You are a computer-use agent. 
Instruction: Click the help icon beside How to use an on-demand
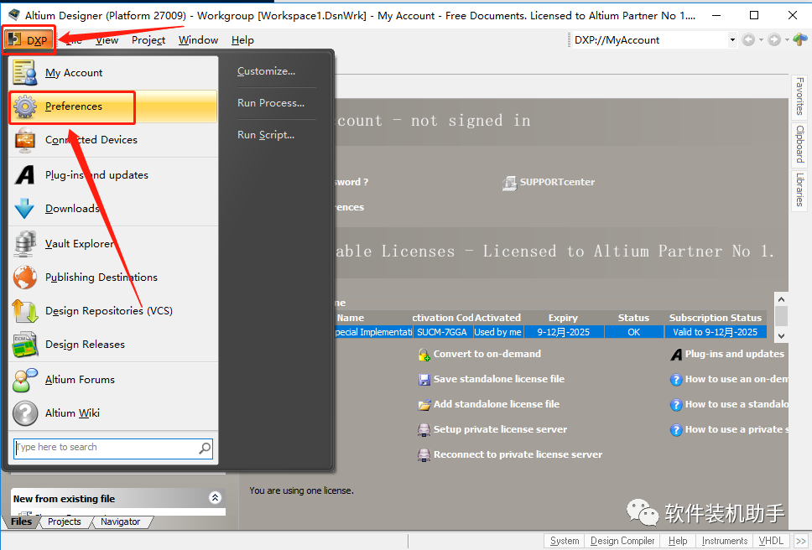point(676,380)
